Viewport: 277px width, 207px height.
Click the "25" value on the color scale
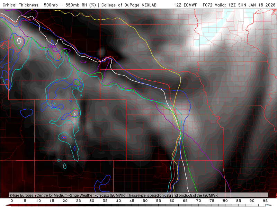click(79, 201)
